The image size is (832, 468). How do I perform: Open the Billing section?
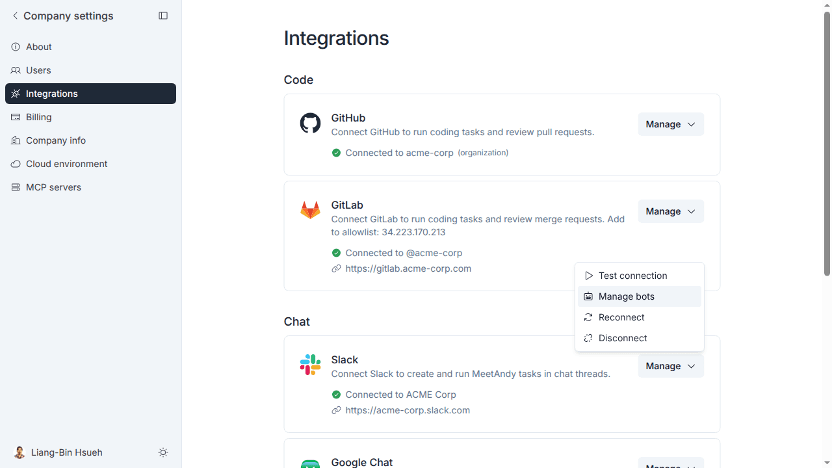(x=90, y=117)
